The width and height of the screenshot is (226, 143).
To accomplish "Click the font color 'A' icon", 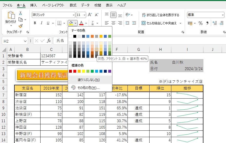I will [81, 23].
